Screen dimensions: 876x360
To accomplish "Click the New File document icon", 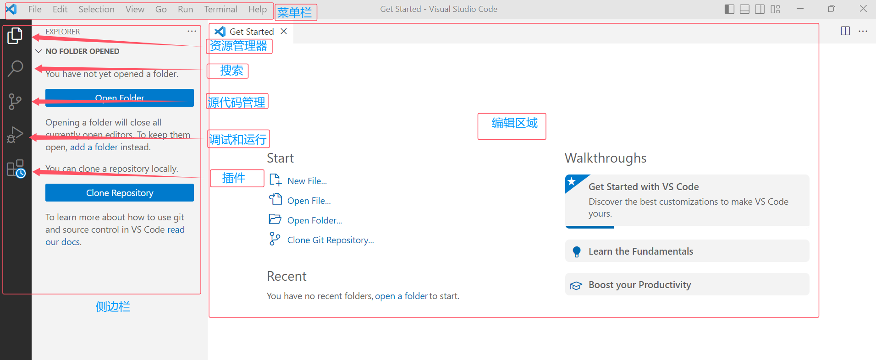I will (x=275, y=180).
